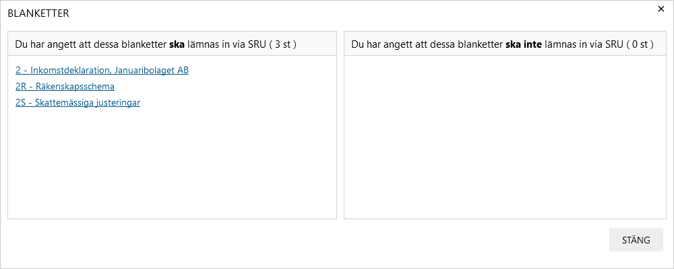Open the 2R - Räkenskapsschema form
Image resolution: width=674 pixels, height=269 pixels.
point(65,87)
